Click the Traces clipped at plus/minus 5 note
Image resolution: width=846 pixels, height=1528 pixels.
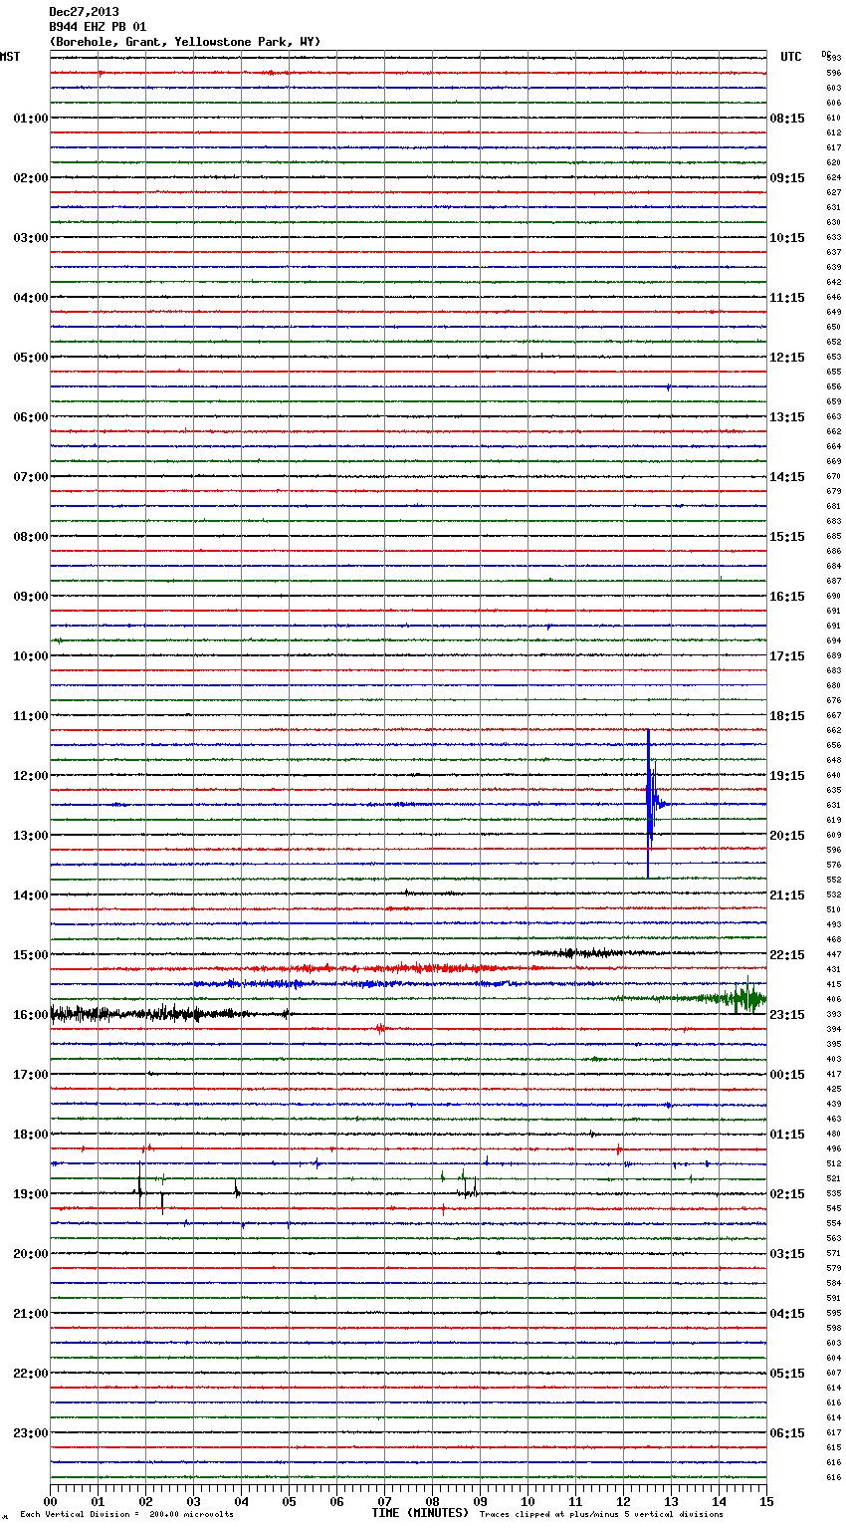click(x=601, y=1514)
